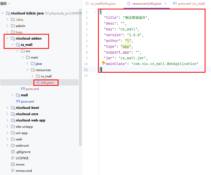
Task: Collapse the niucloud-addon folder
Action: pyautogui.click(x=7, y=39)
